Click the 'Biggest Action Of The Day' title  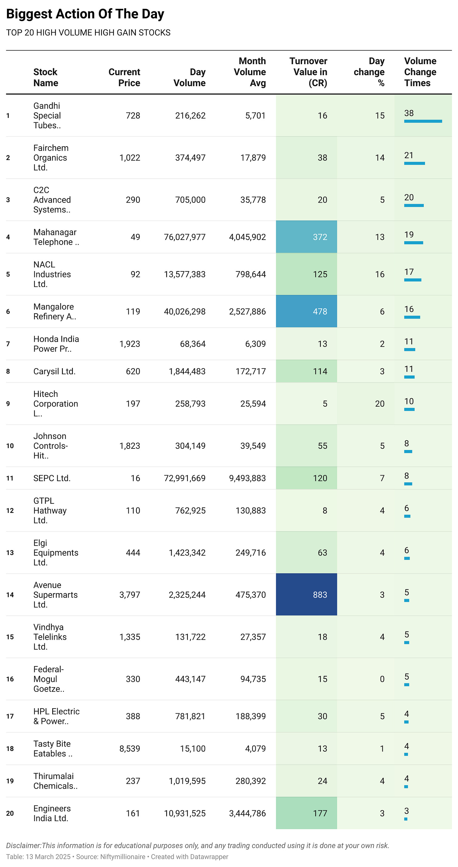[x=85, y=14]
